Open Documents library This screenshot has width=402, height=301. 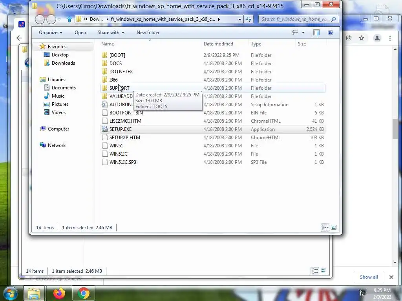pos(64,87)
